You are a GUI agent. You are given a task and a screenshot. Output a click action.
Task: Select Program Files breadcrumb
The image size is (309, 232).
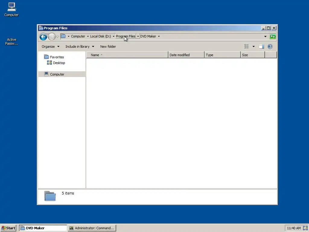click(x=126, y=36)
